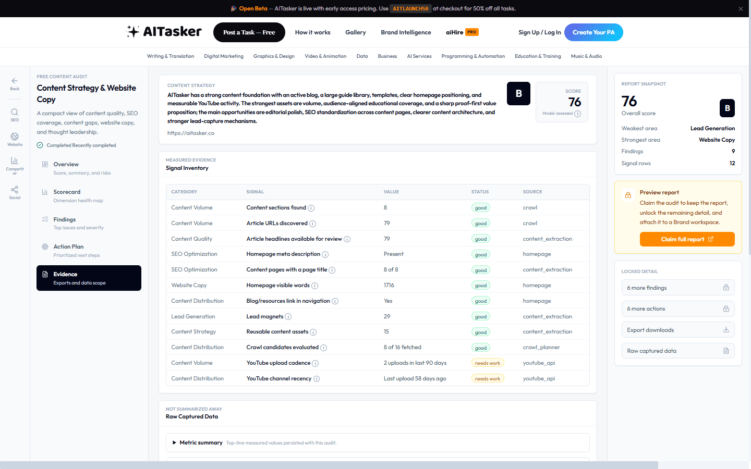Screen dimensions: 751x469
Task: Open the Gallery page
Action: [356, 32]
